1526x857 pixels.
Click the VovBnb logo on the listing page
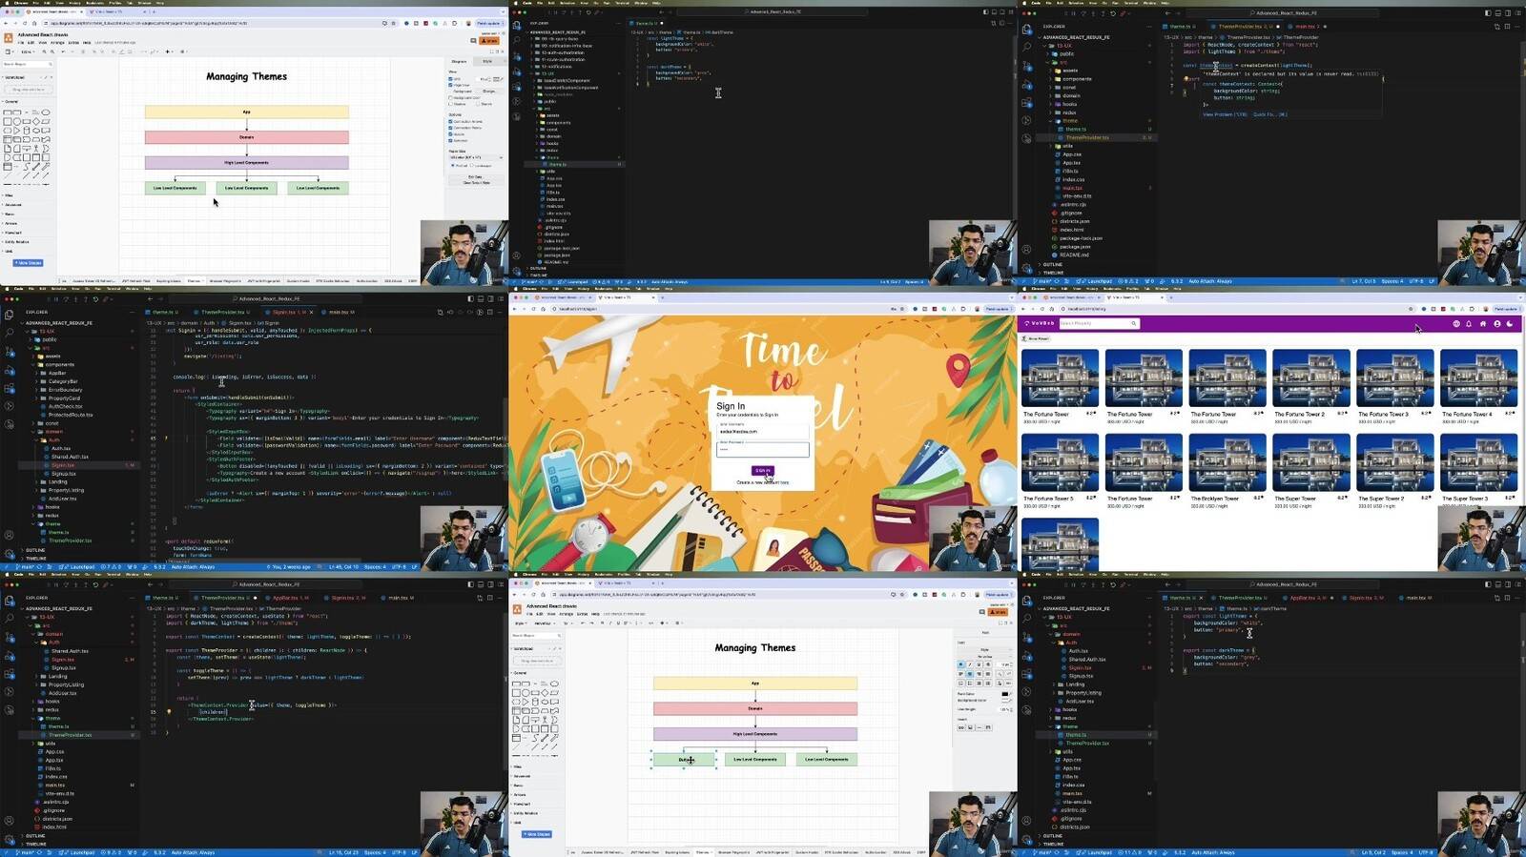coord(1040,323)
